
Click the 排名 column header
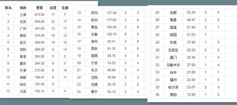(8, 8)
